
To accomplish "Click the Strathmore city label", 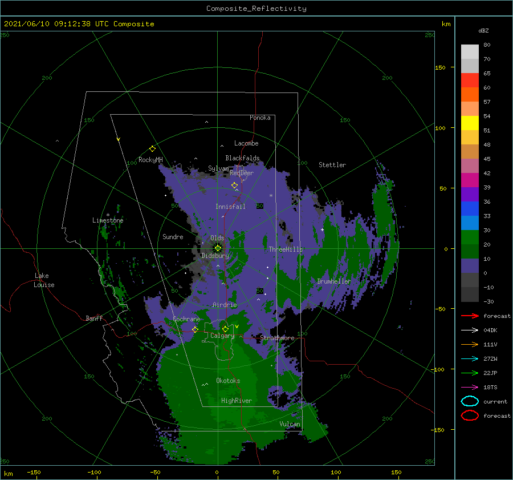I will [x=277, y=338].
